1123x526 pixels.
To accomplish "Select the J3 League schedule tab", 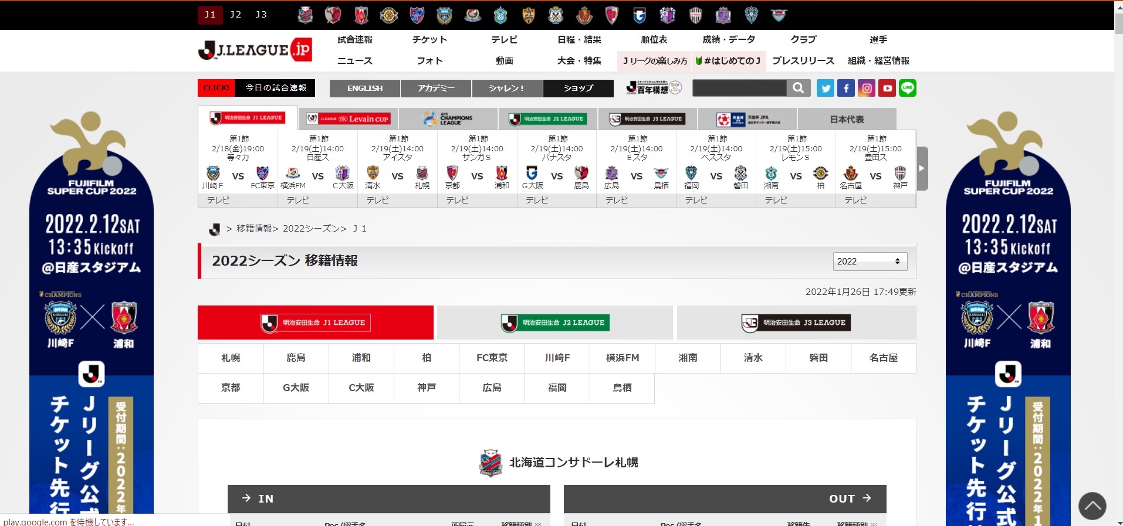I will [648, 118].
